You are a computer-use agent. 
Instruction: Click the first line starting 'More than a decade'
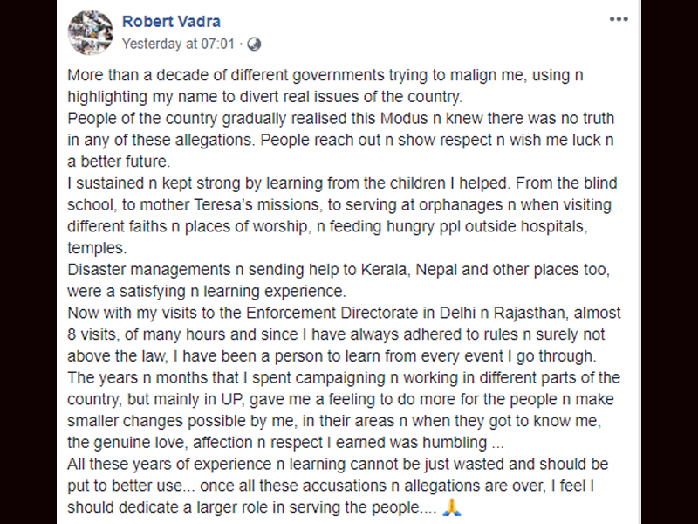(325, 75)
